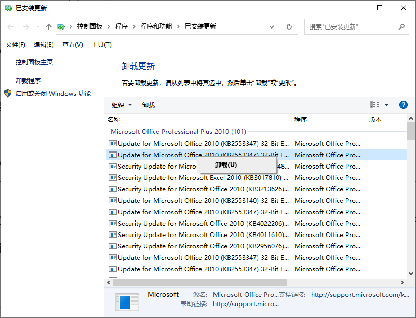Screen dimensions: 416x318
Task: Click the shield icon beside 启用或关闭 Windows 功能
Action: (8, 93)
